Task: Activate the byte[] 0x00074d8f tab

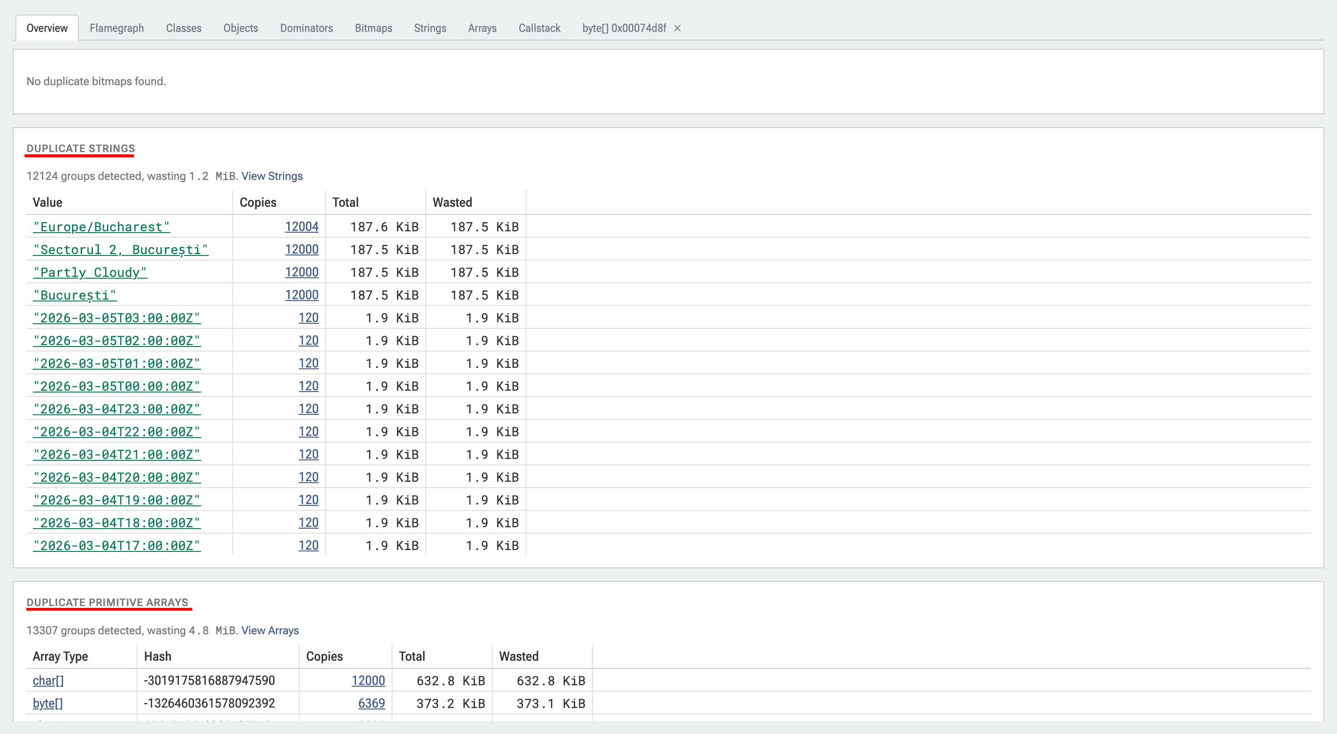Action: pyautogui.click(x=624, y=28)
